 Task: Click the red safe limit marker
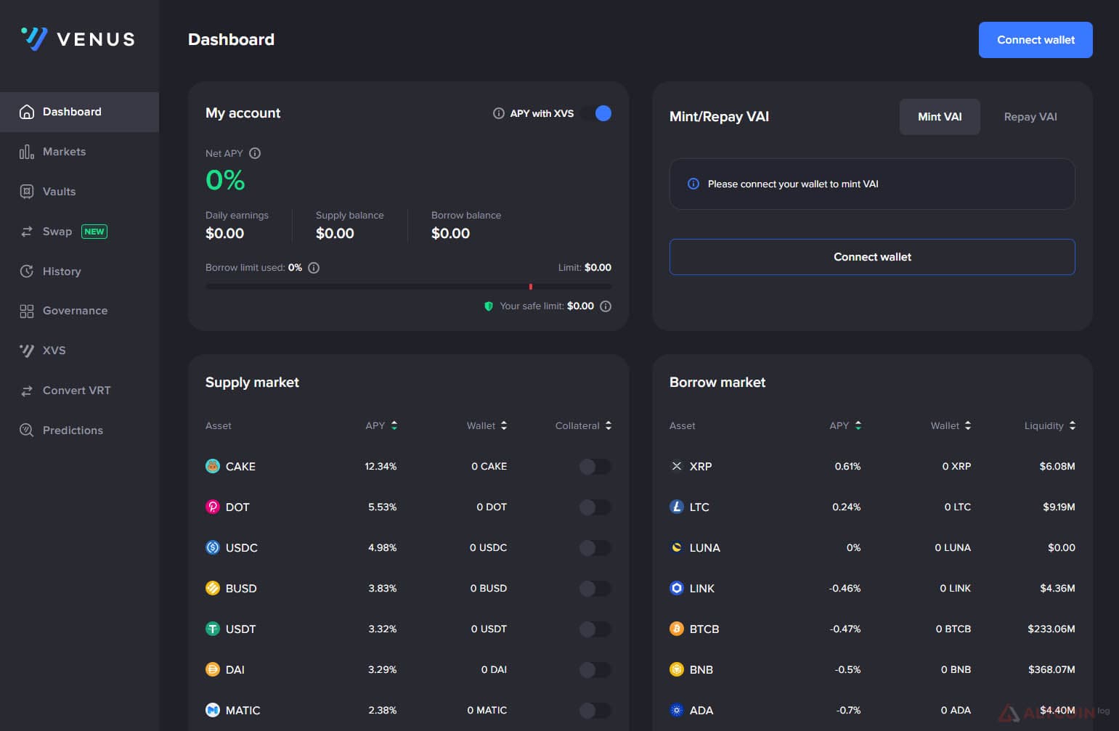tap(531, 287)
